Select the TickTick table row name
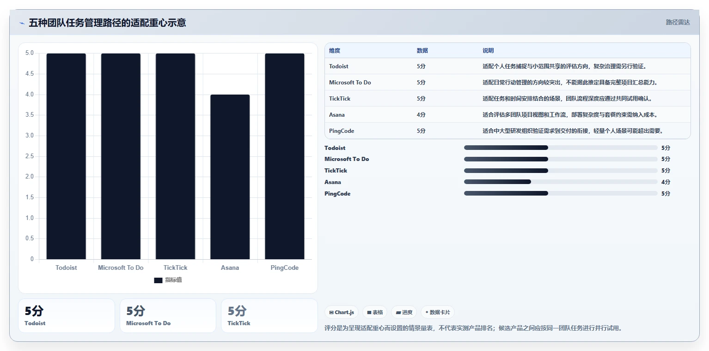Image resolution: width=709 pixels, height=351 pixels. (340, 99)
